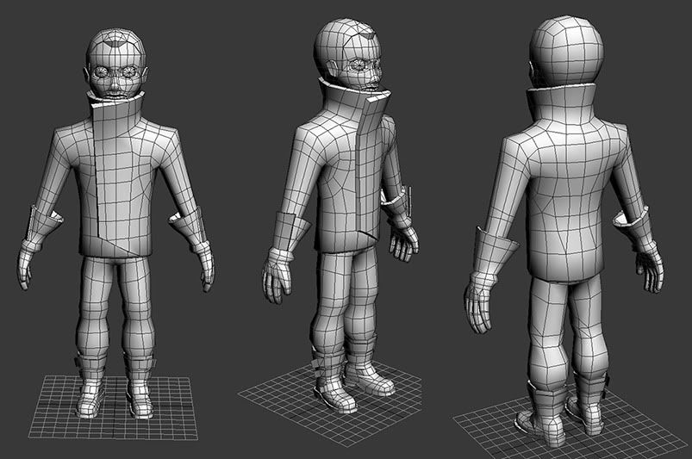
Task: Click the middle character's jacket front opening
Action: tap(368, 172)
